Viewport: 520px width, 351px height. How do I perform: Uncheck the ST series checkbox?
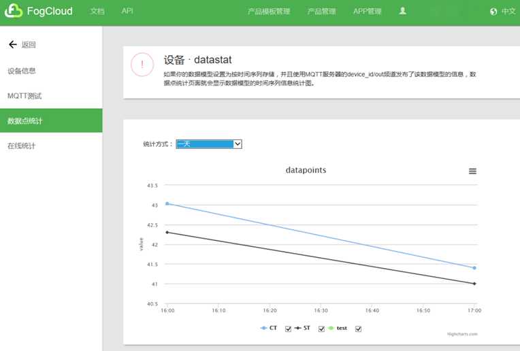pyautogui.click(x=321, y=329)
